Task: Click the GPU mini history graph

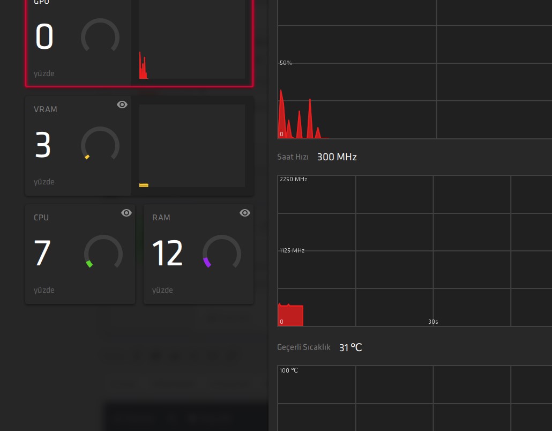Action: (192, 40)
